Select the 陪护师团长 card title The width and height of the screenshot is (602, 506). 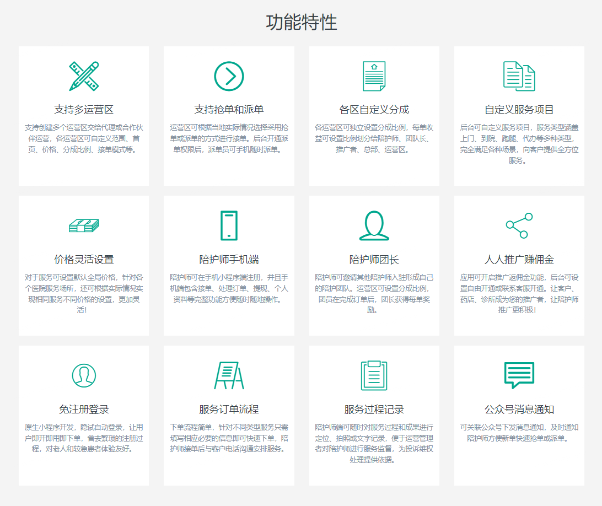click(374, 260)
